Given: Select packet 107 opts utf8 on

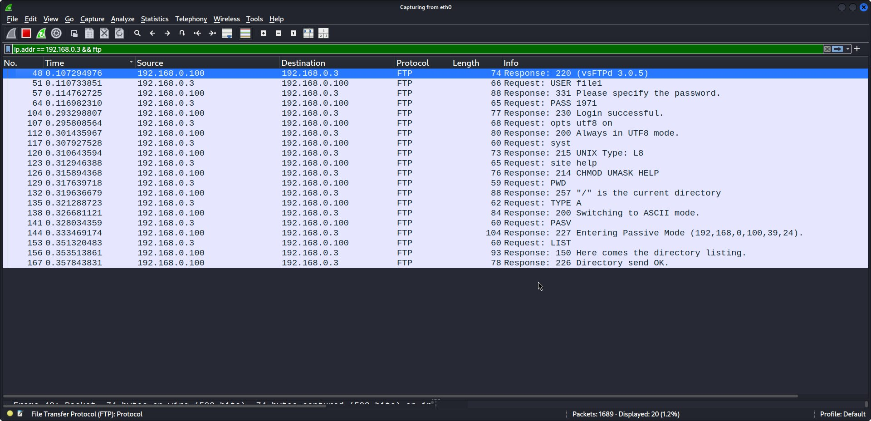Looking at the screenshot, I should [435, 123].
